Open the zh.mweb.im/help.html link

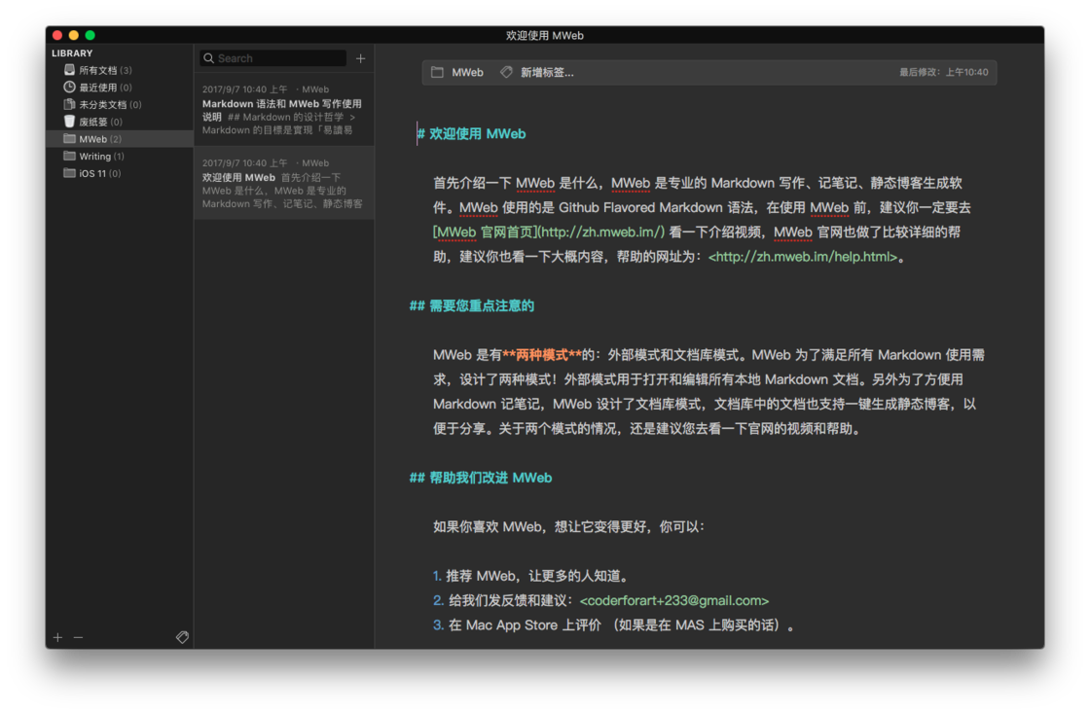click(803, 257)
